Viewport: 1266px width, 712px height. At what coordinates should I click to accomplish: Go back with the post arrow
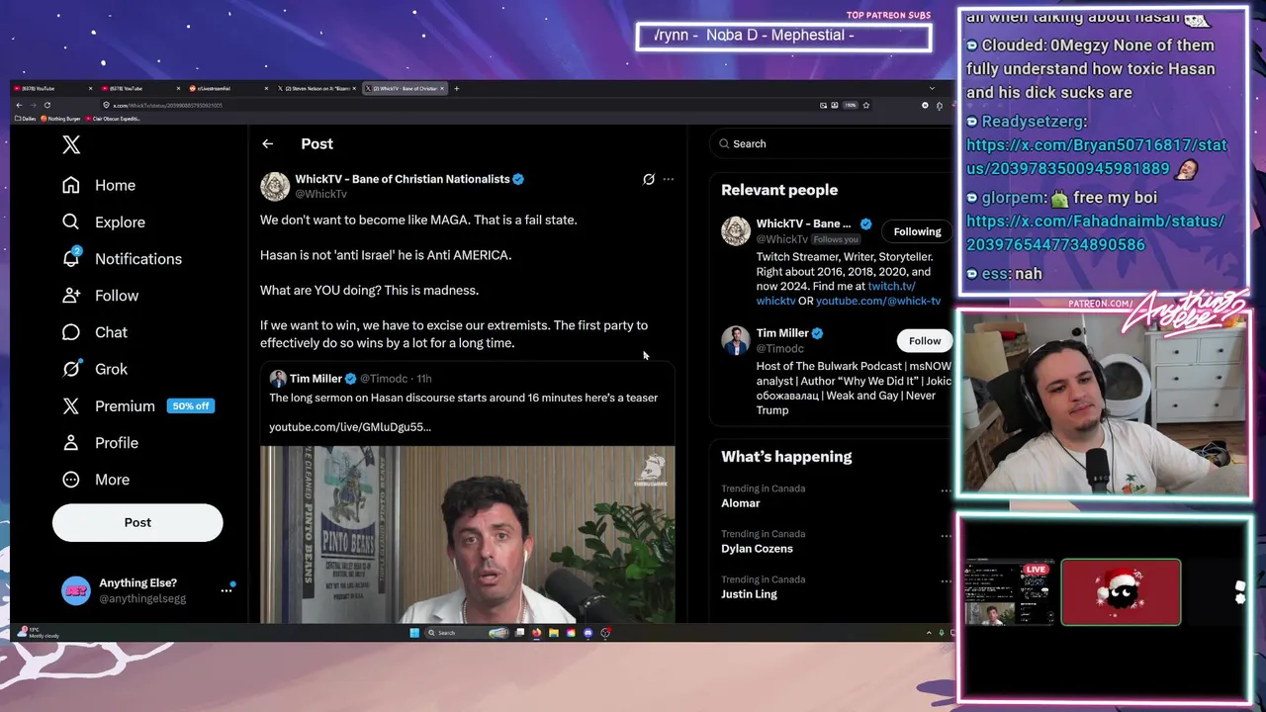coord(267,144)
